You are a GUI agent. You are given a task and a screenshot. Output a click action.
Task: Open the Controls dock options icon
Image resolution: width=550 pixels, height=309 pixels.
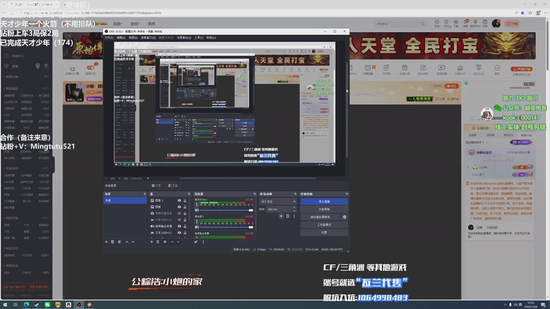pyautogui.click(x=346, y=194)
